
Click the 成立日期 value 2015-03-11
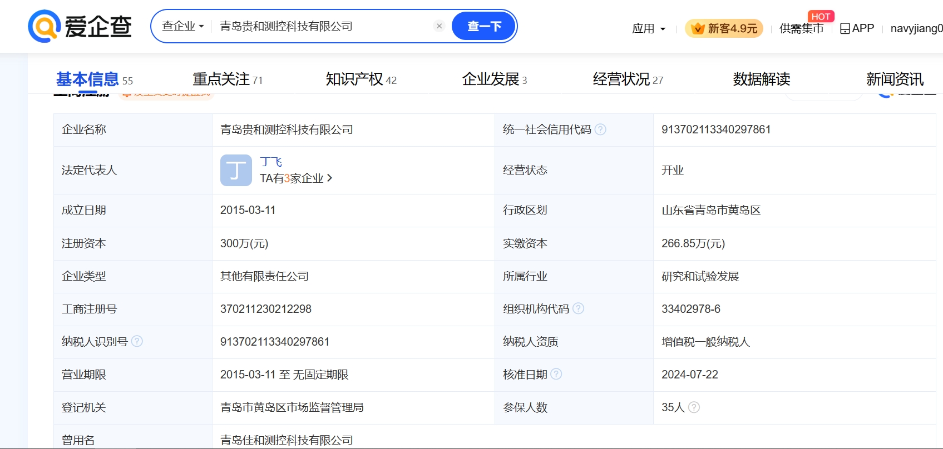(x=248, y=210)
